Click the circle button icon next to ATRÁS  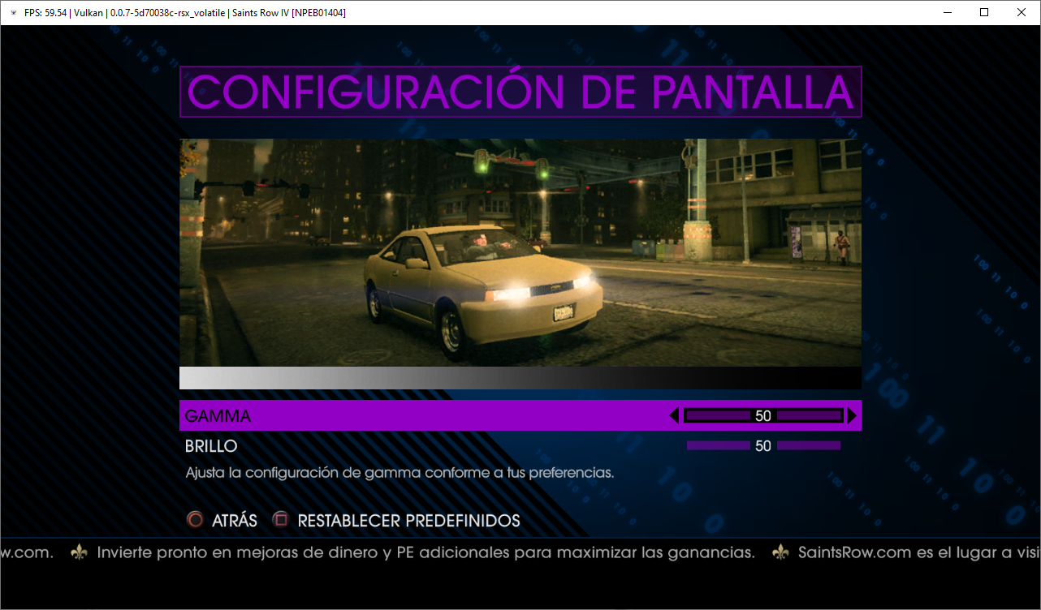click(x=195, y=520)
